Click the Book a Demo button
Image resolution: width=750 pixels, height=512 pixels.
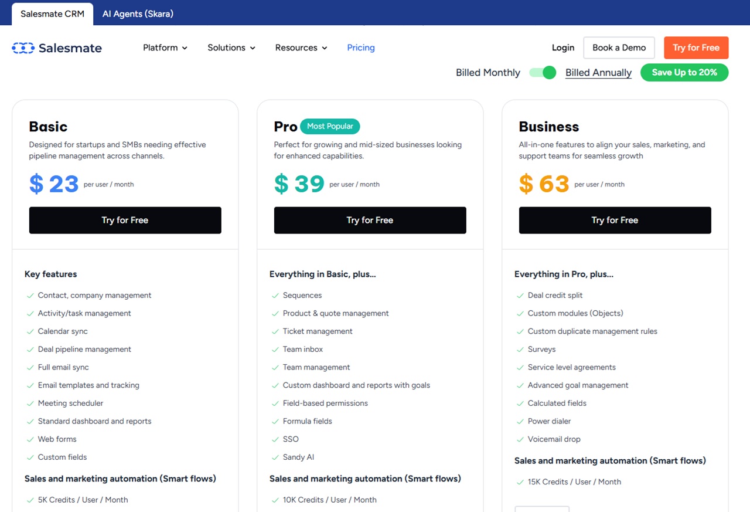[618, 48]
